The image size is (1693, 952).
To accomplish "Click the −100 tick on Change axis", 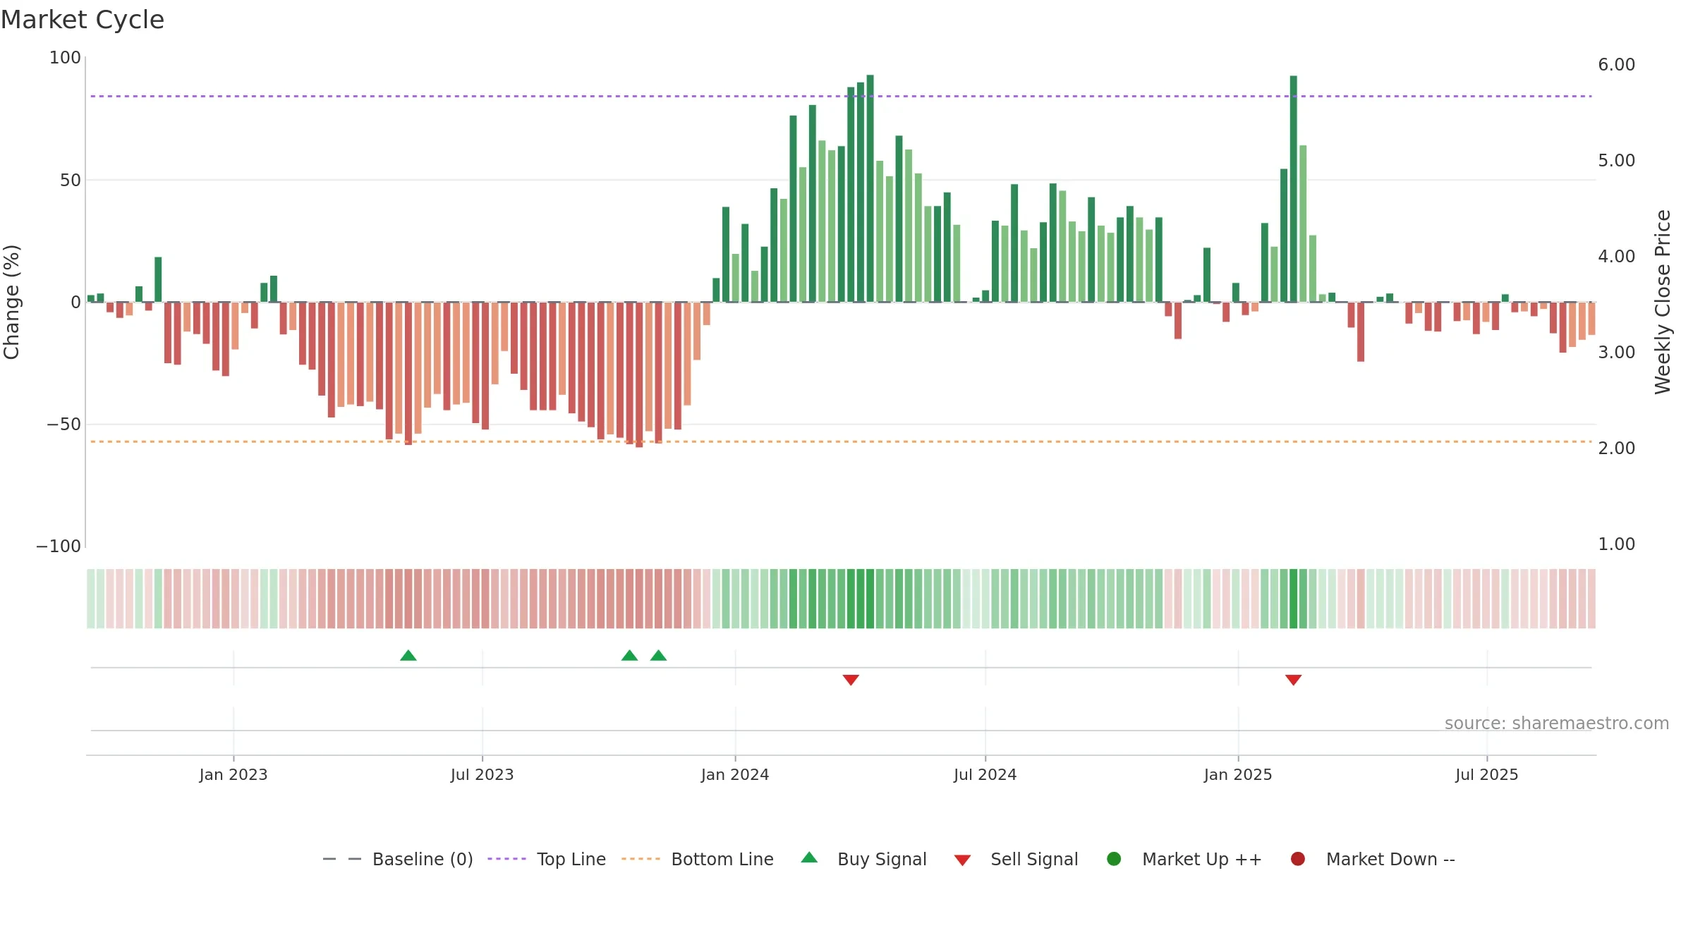I will click(59, 547).
